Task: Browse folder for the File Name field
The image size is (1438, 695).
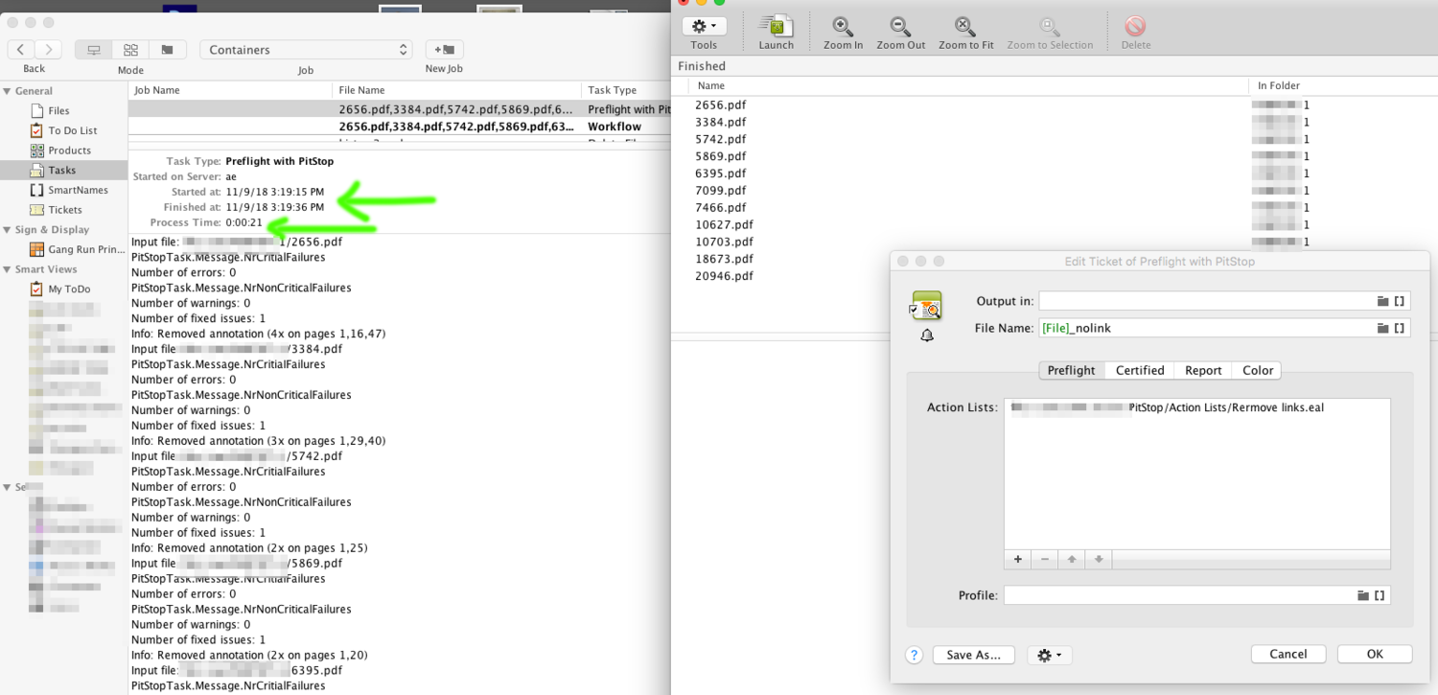Action: pyautogui.click(x=1382, y=328)
